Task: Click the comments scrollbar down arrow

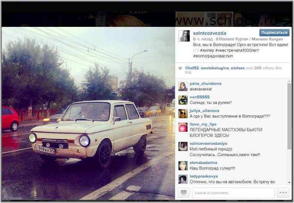Action: [289, 182]
